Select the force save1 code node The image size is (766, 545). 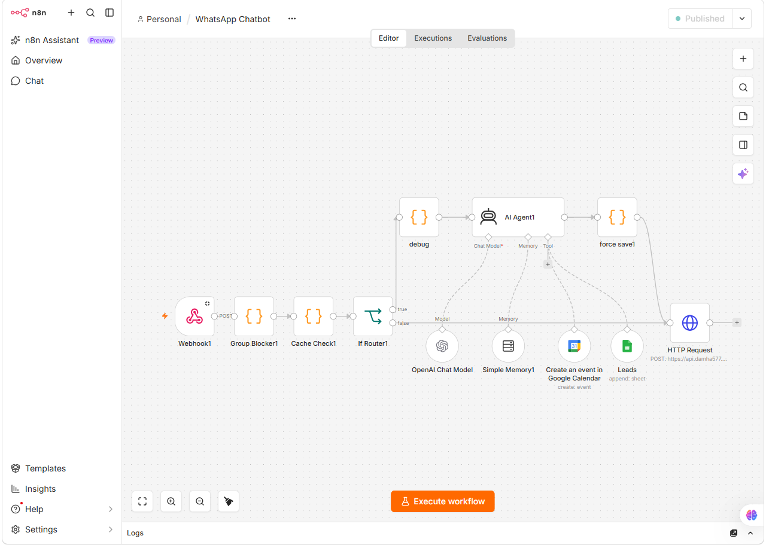(x=617, y=217)
